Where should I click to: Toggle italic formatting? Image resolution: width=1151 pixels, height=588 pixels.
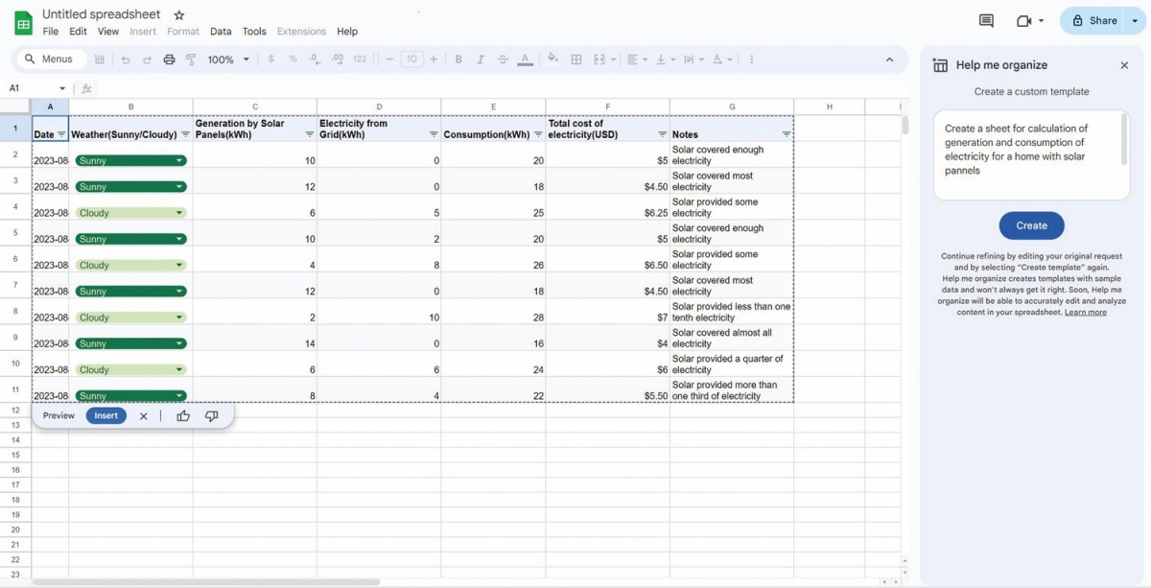click(481, 59)
